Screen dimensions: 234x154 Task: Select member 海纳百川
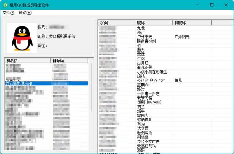tap(145, 120)
